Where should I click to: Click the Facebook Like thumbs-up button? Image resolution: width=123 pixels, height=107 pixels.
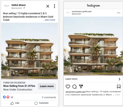(x=15, y=103)
